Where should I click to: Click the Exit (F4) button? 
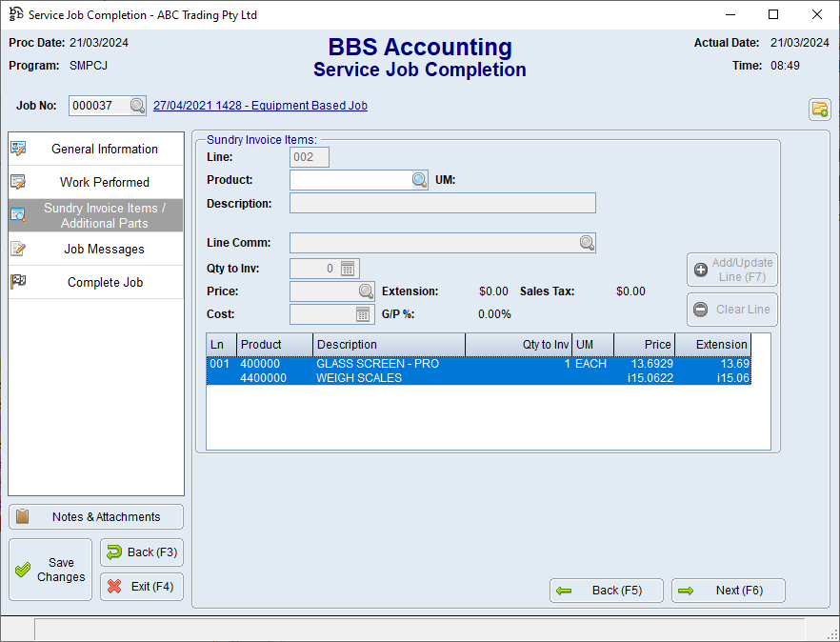(x=141, y=587)
